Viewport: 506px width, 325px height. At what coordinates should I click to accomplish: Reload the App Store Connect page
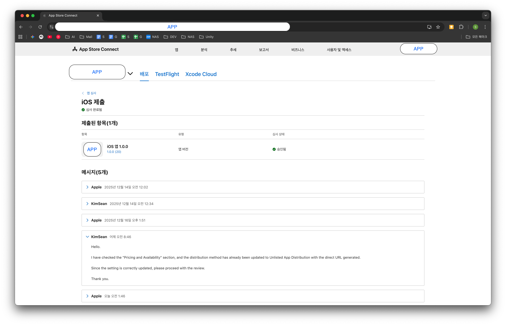point(40,27)
